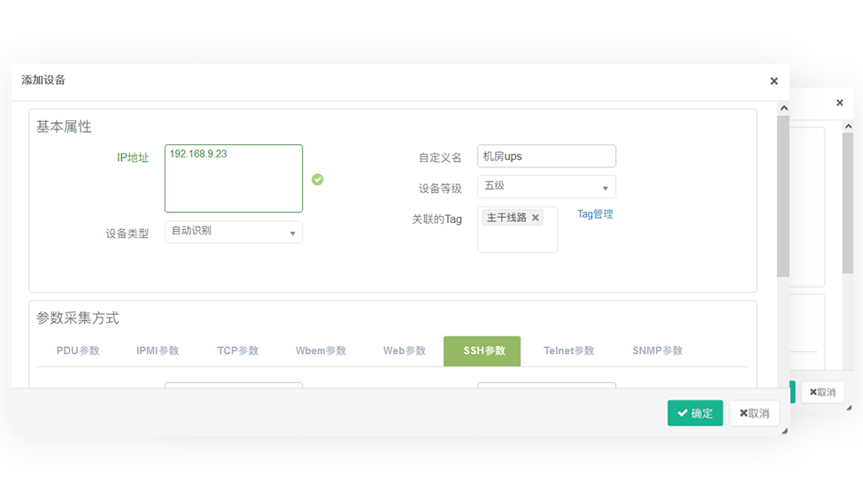The height and width of the screenshot is (499, 863).
Task: Switch to the PDU参数 tab
Action: click(x=78, y=351)
